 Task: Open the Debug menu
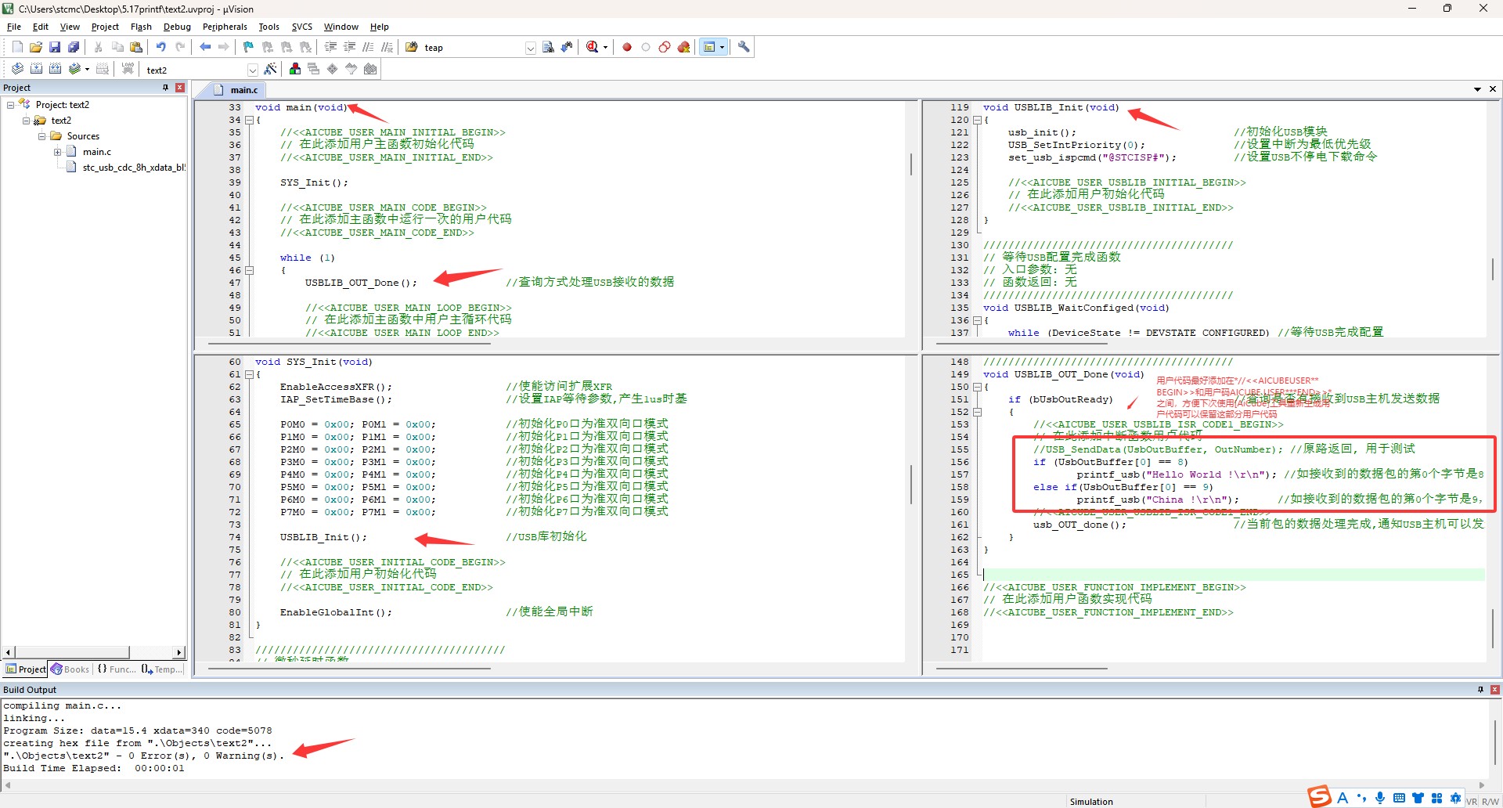coord(177,27)
